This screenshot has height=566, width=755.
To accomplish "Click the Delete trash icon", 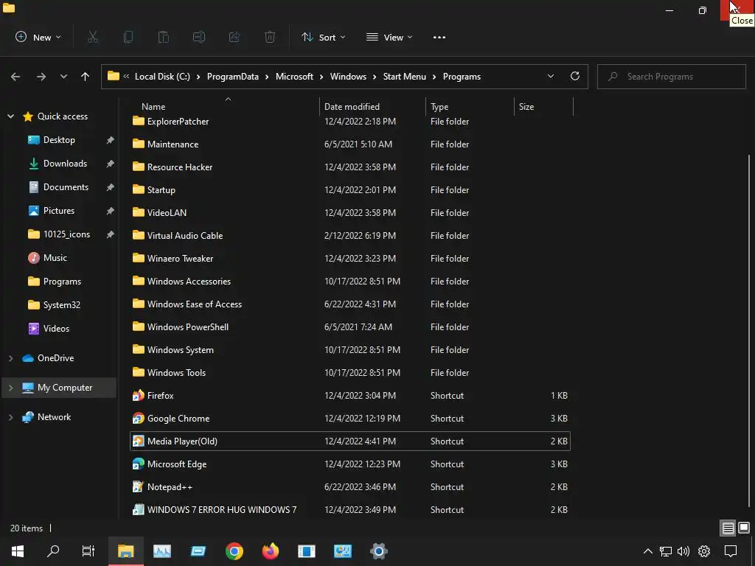I will coord(270,37).
